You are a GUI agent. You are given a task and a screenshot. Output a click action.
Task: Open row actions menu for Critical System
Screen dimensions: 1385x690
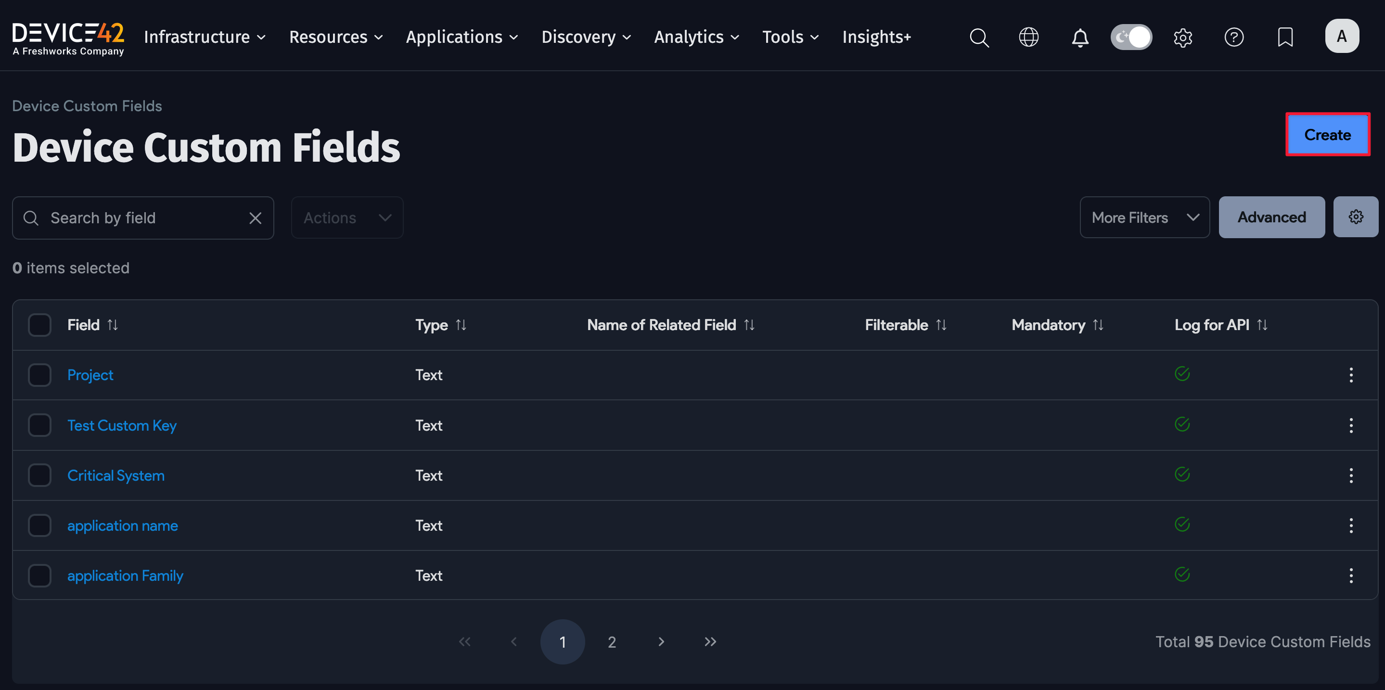tap(1352, 475)
